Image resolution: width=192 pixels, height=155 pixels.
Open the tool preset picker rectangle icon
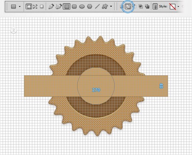14,6
